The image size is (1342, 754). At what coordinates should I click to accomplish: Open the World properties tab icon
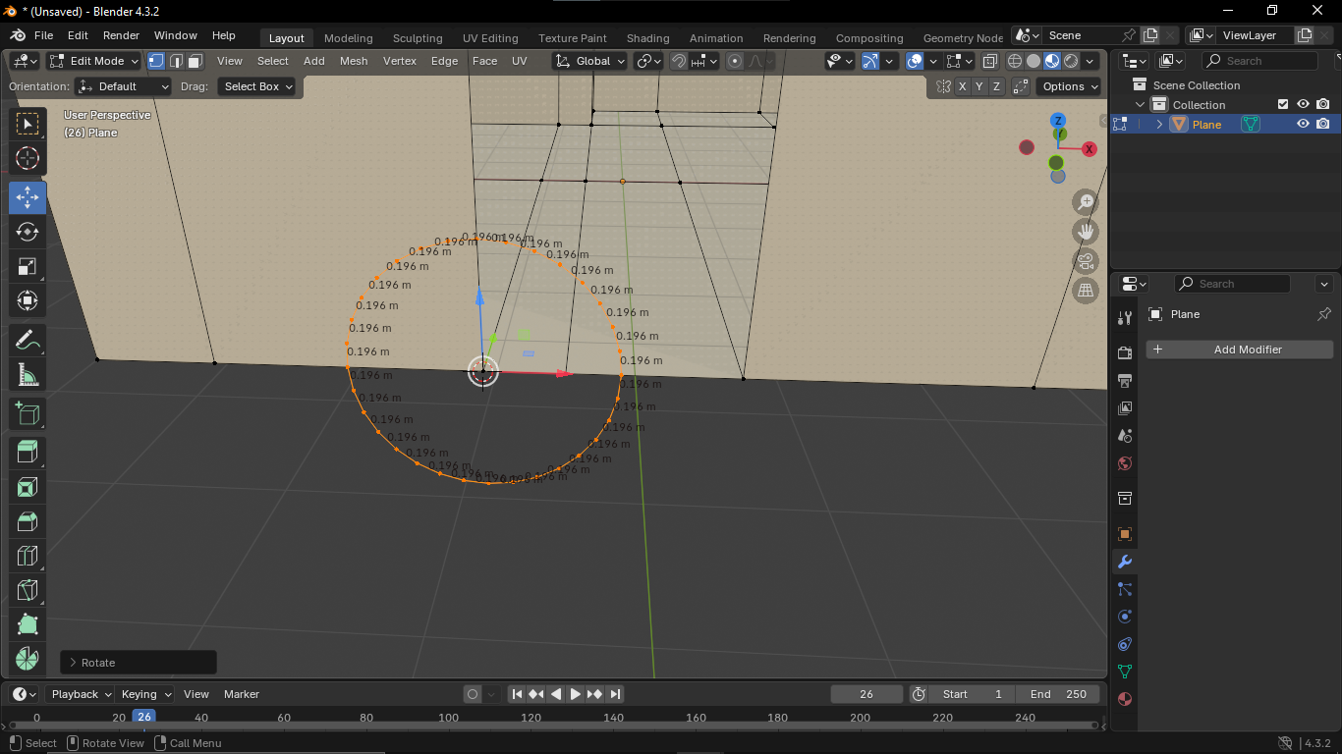1125,463
